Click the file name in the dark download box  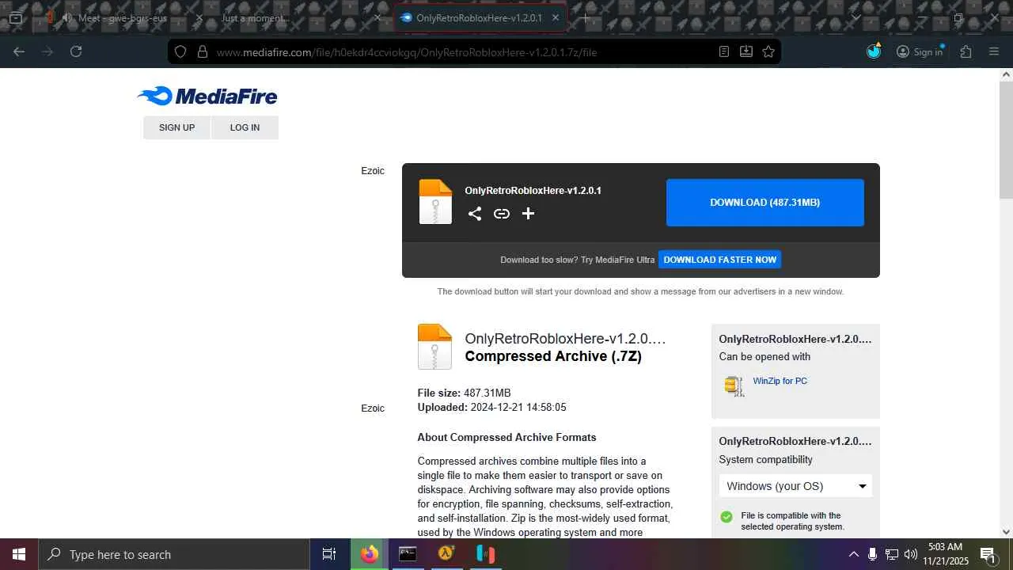pyautogui.click(x=533, y=191)
